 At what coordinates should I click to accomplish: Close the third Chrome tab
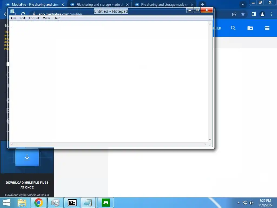pos(192,5)
